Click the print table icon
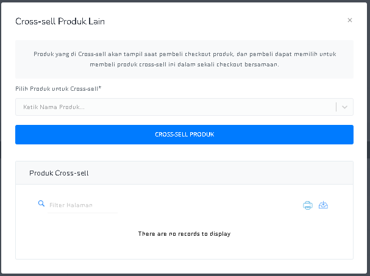Screen dimensions: 370x276 pyautogui.click(x=308, y=205)
